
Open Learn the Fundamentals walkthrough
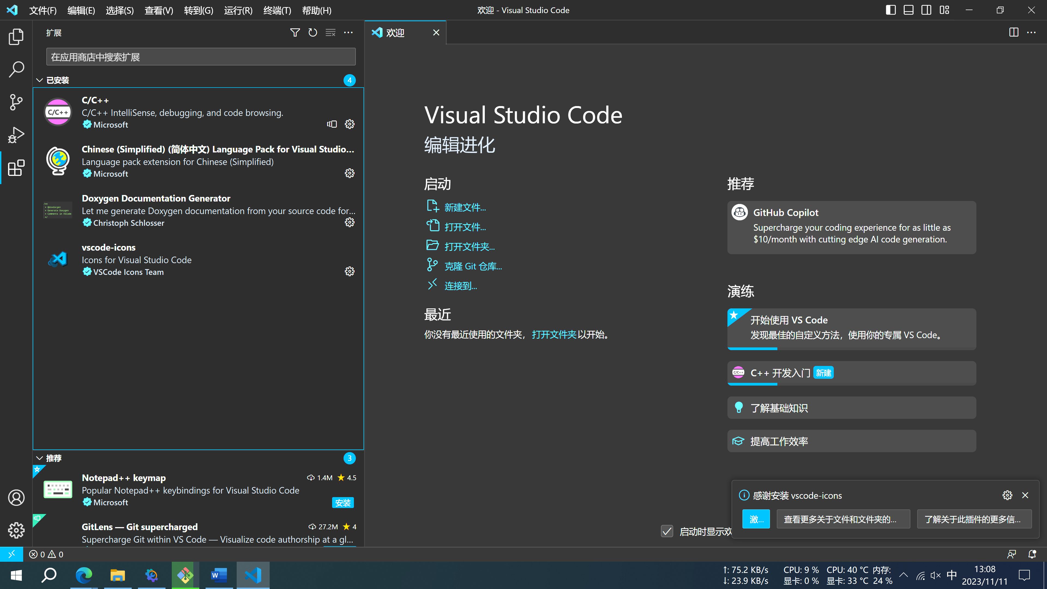[852, 408]
